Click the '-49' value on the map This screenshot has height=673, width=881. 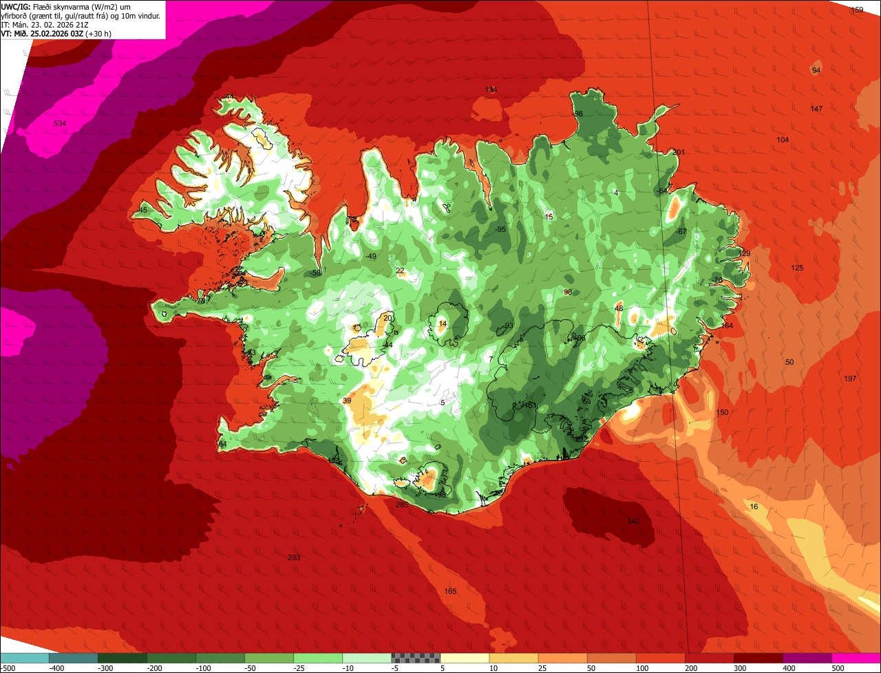point(370,256)
